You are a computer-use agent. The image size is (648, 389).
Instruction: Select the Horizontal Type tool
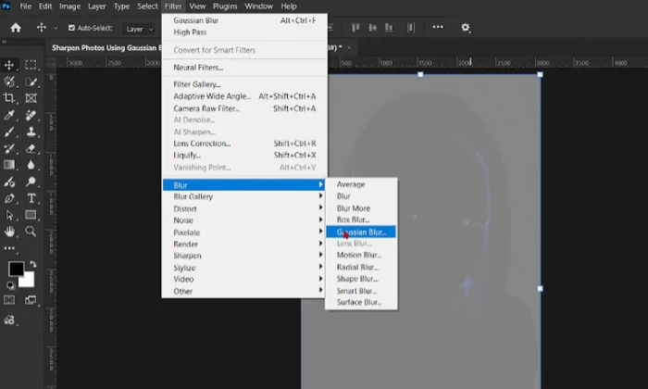31,198
